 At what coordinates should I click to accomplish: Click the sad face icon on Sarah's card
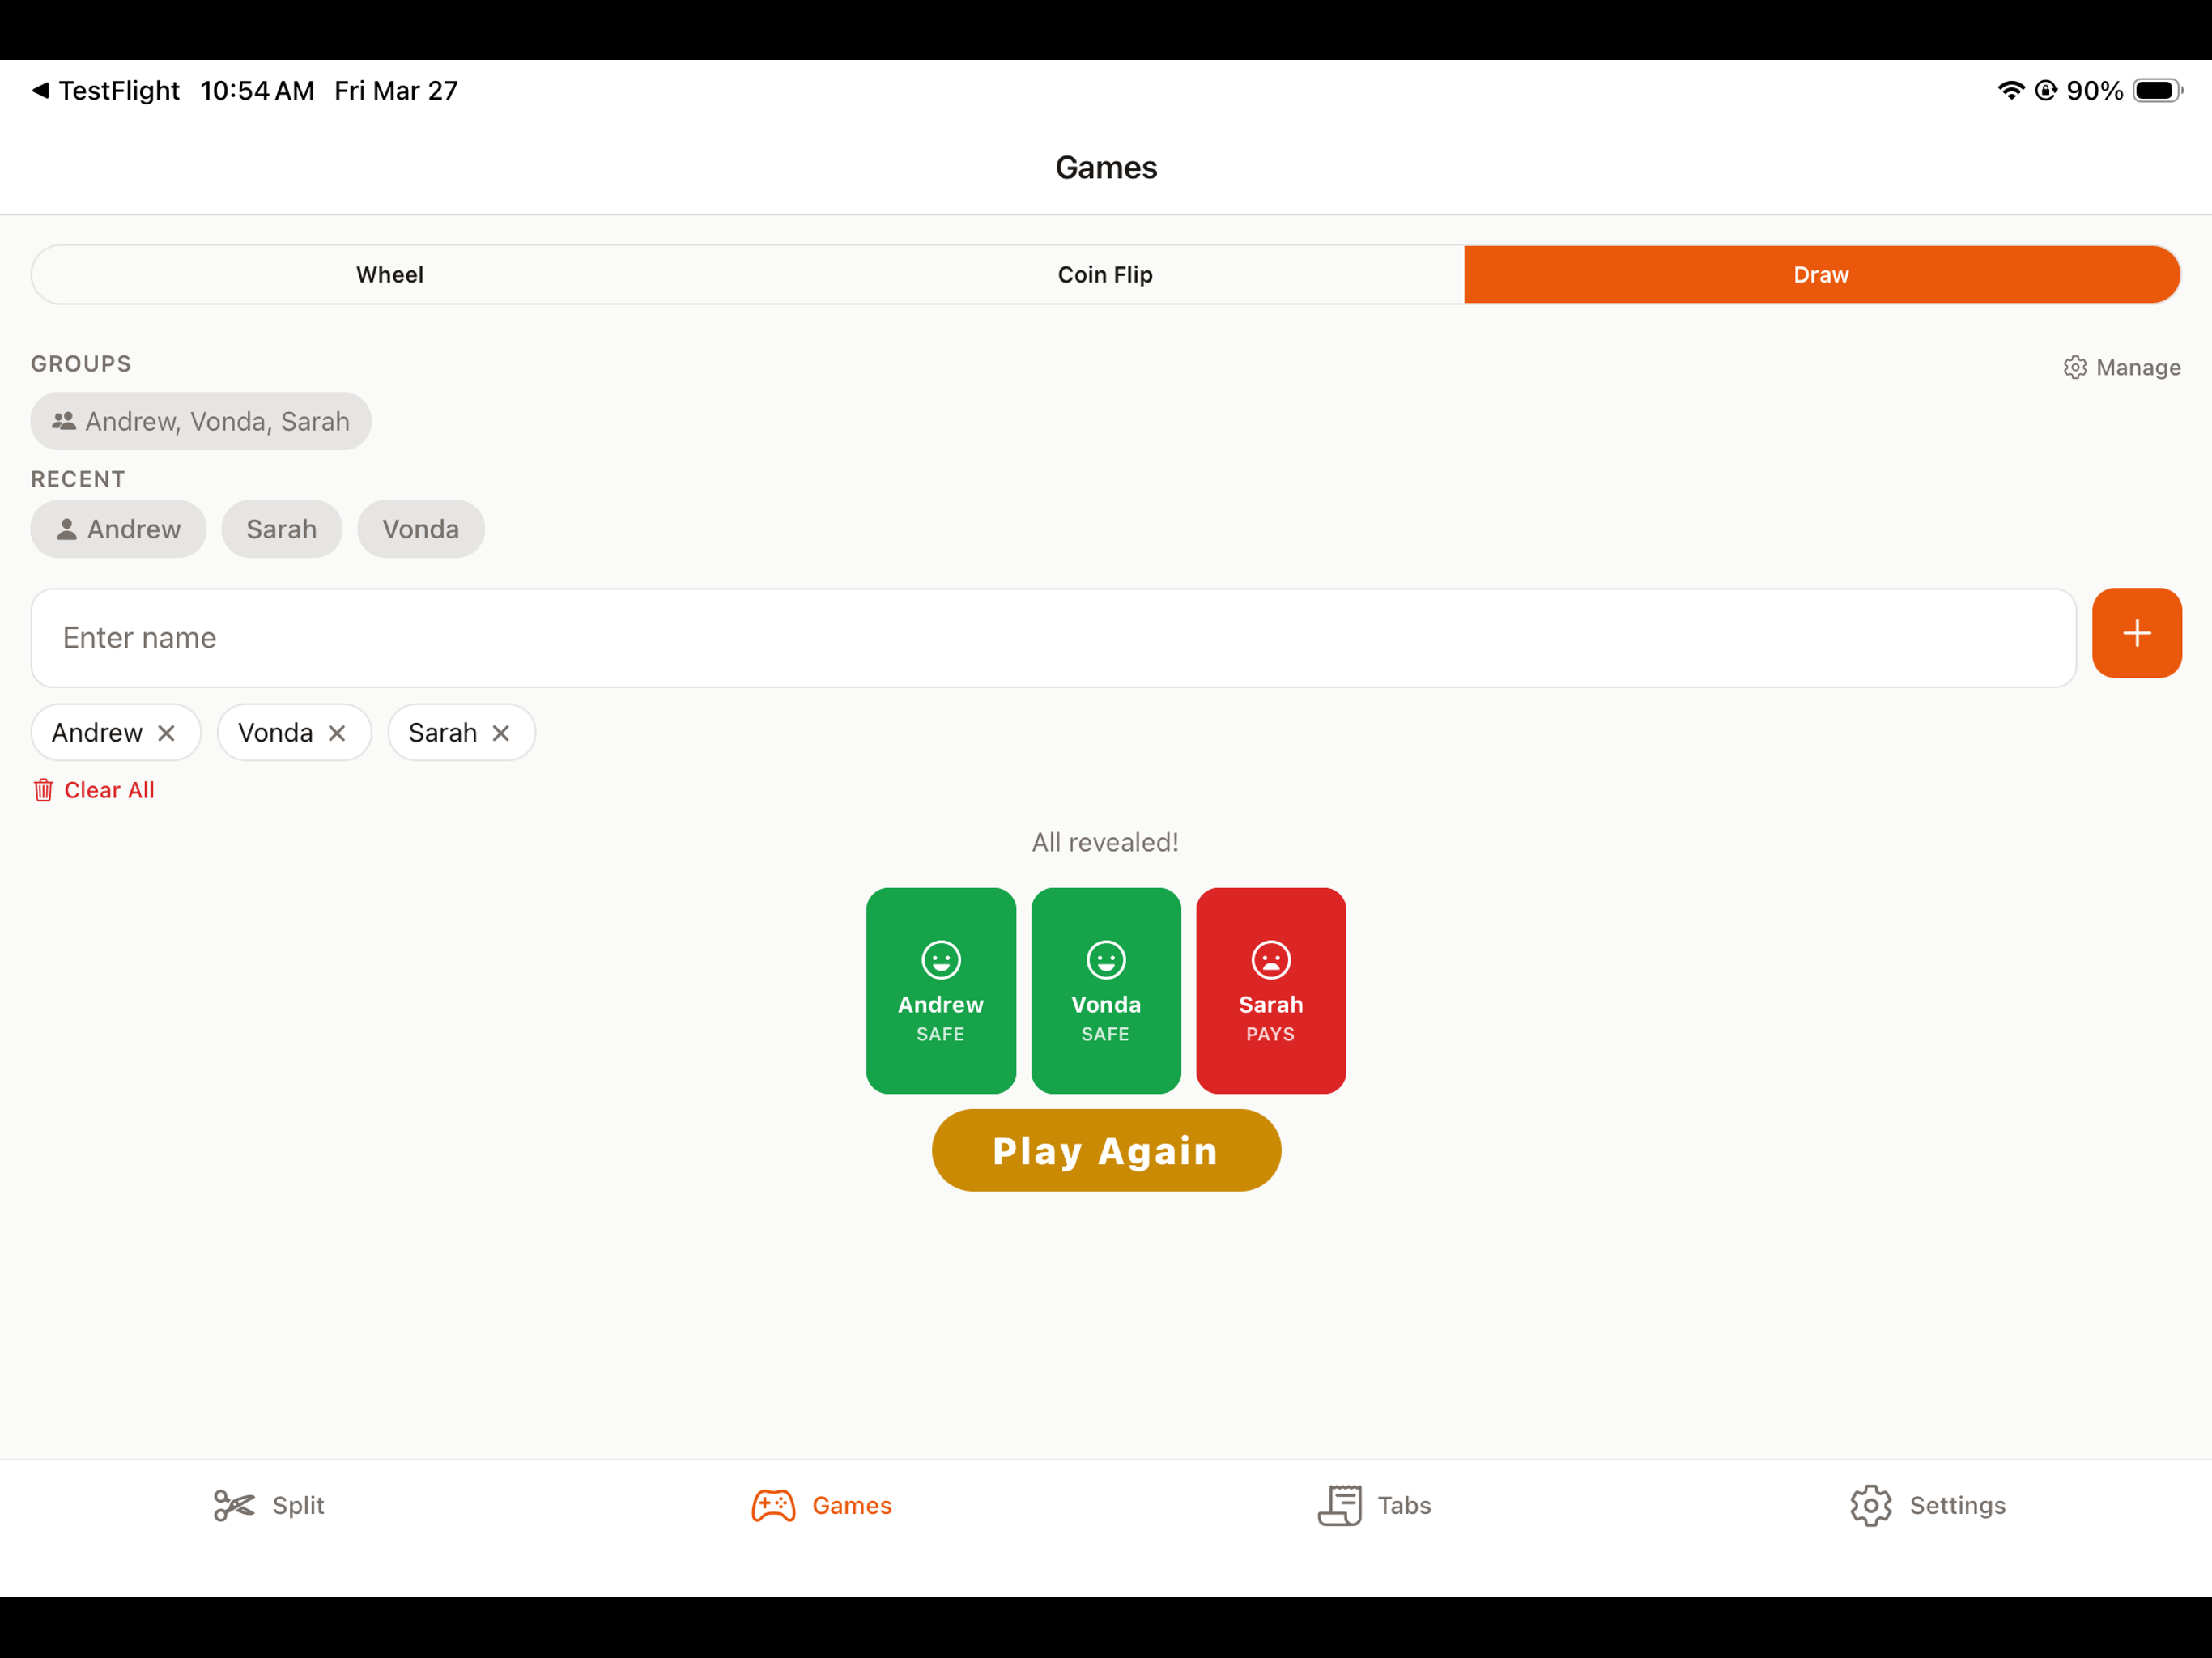tap(1271, 960)
